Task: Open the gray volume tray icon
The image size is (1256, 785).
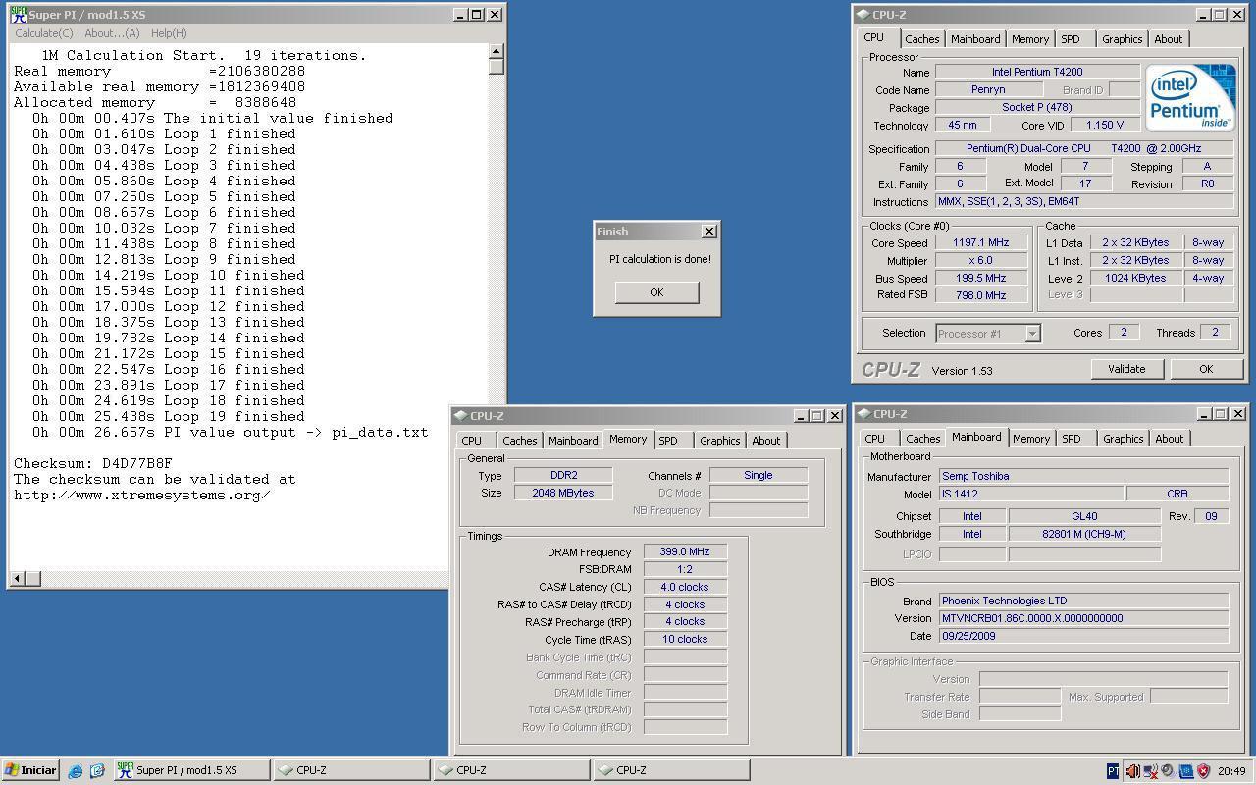Action: 1168,771
